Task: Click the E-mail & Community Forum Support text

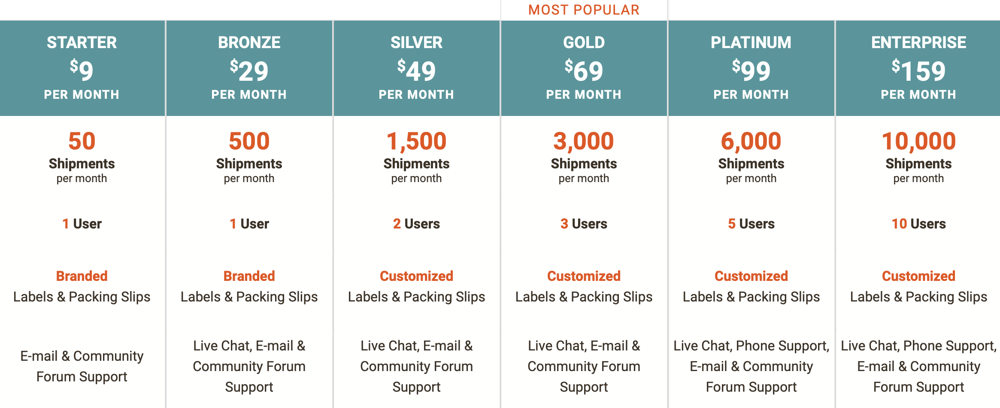Action: (x=82, y=366)
